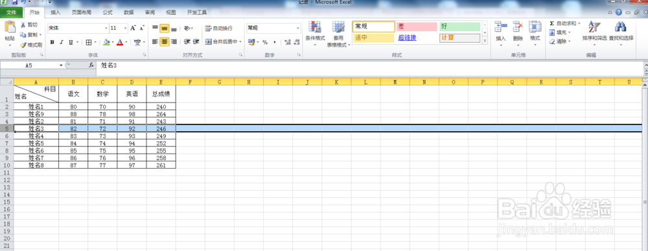
Task: Toggle bold formatting
Action: (52, 42)
